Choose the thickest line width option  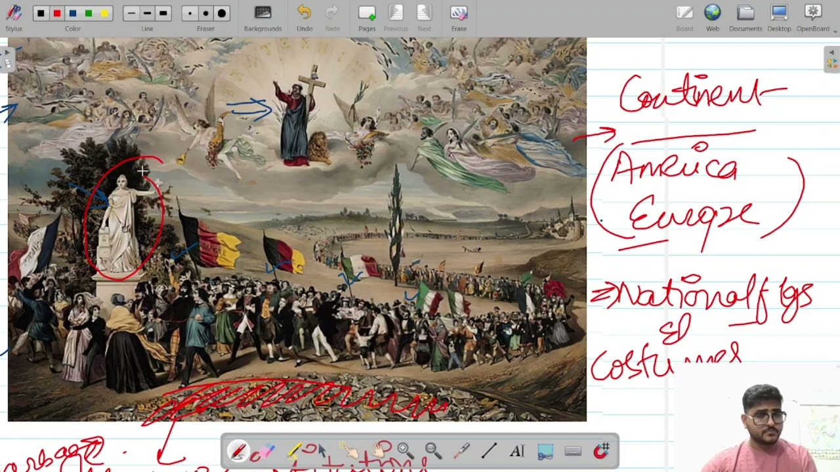[x=163, y=13]
